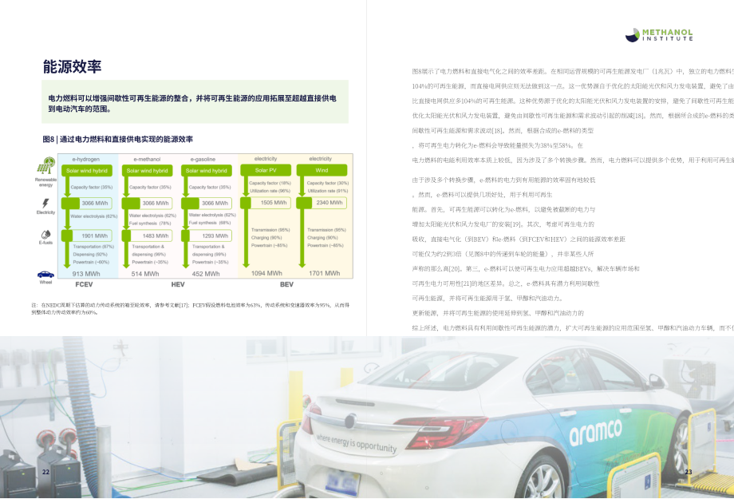Click the e-hydrogen column header
This screenshot has height=499, width=734.
85,160
